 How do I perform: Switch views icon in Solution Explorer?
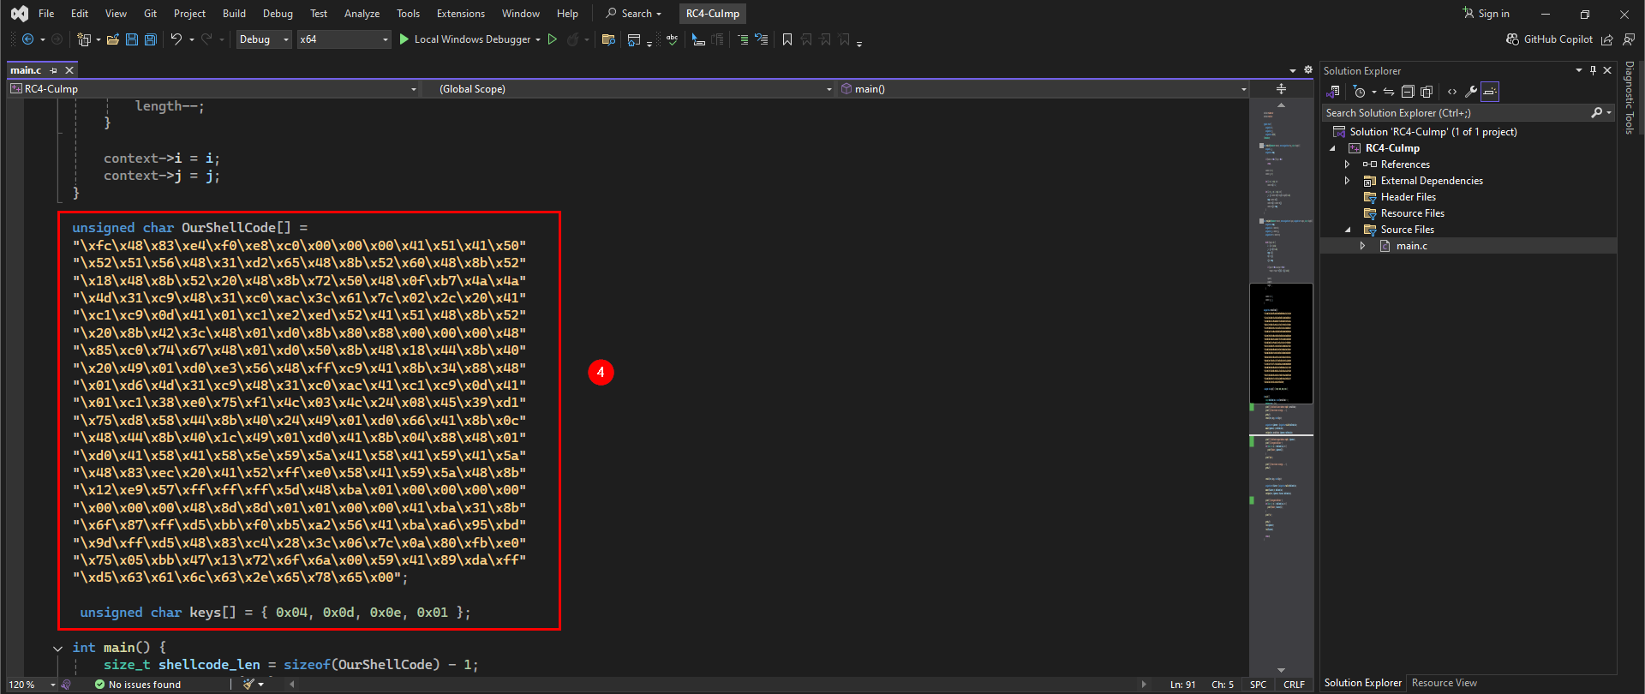pyautogui.click(x=1334, y=92)
